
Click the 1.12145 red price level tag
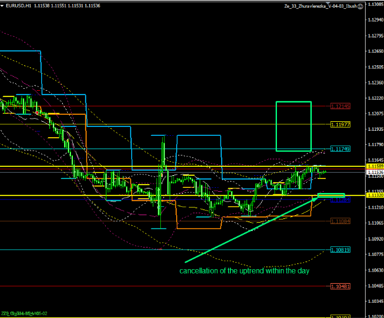click(x=340, y=106)
